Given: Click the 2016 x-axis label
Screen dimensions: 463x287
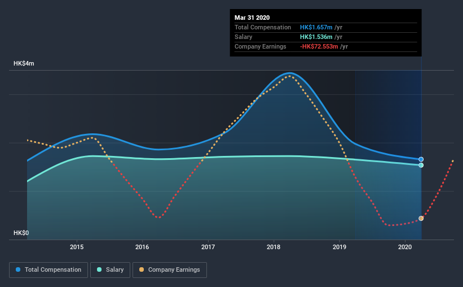Looking at the screenshot, I should [x=142, y=247].
